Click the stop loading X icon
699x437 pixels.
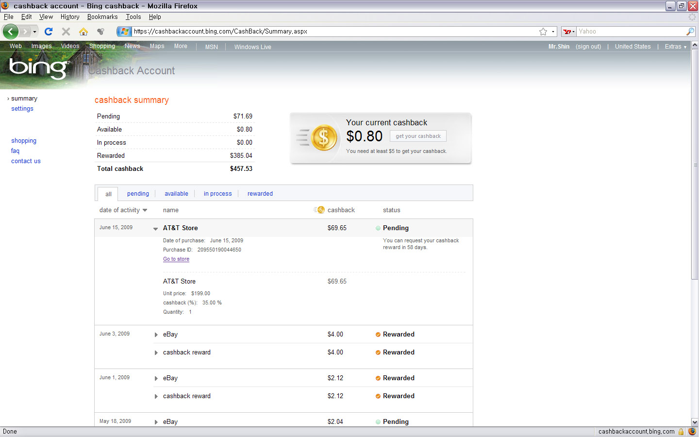(66, 32)
